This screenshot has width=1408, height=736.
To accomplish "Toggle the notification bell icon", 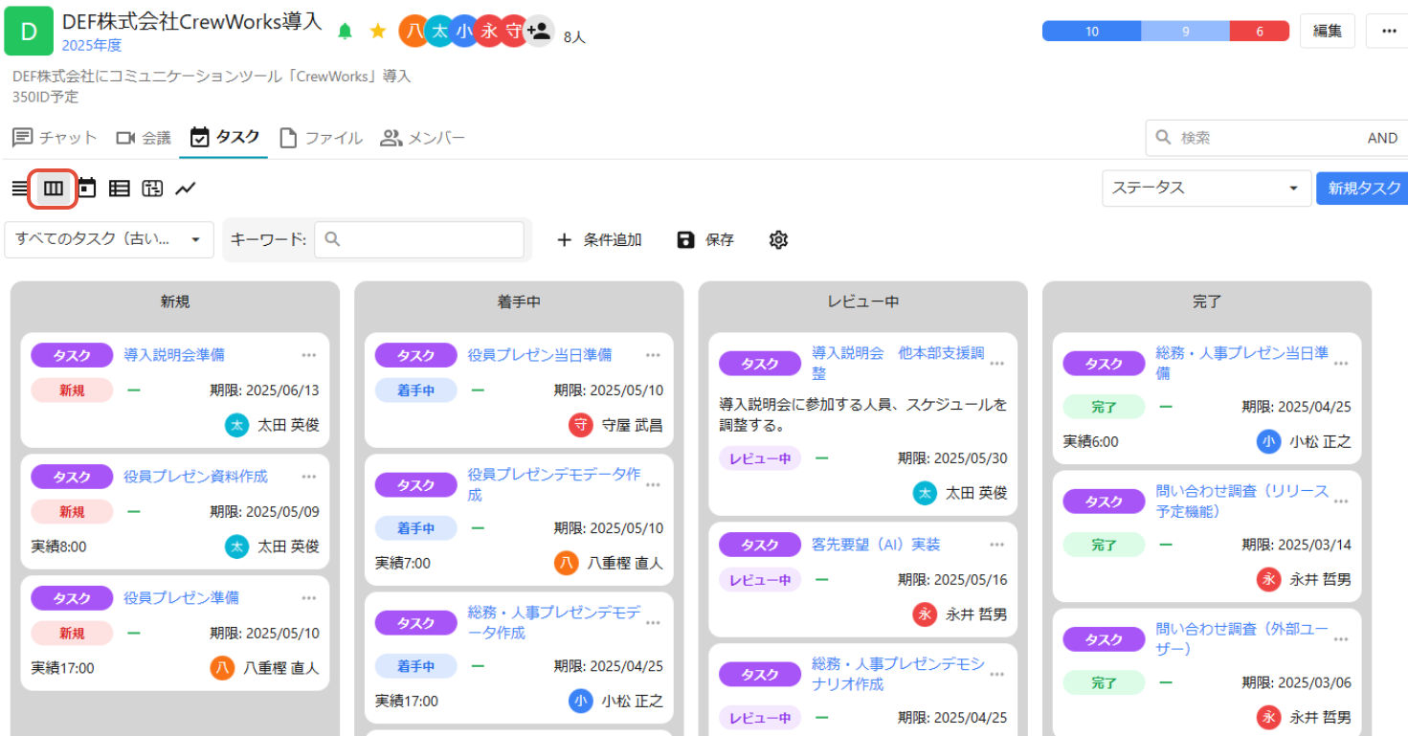I will coord(346,32).
